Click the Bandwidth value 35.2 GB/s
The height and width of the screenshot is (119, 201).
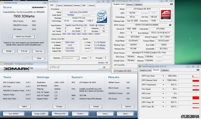(x=164, y=49)
